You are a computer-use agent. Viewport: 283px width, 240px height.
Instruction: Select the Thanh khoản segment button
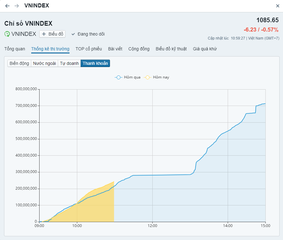point(95,63)
